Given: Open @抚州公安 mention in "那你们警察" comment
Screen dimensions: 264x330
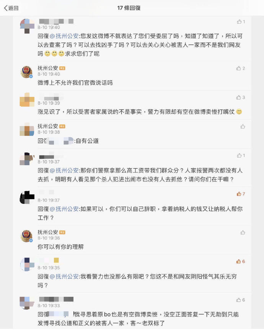Looking at the screenshot, I should tap(67, 170).
